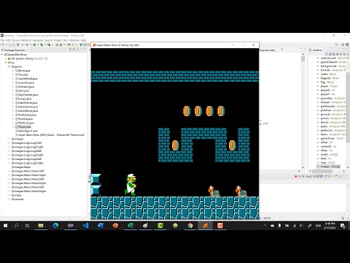
Task: Open Google Chrome from taskbar
Action: coord(190,226)
